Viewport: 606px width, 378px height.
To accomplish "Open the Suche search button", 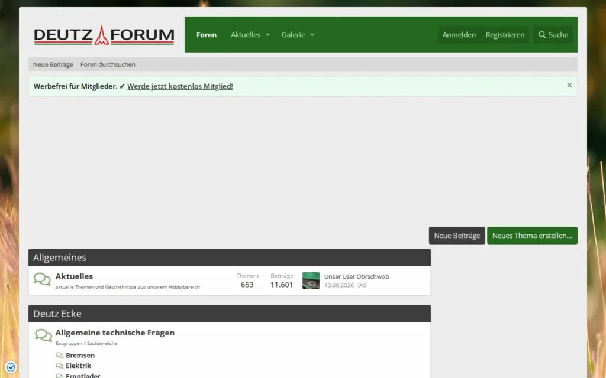I will (553, 35).
